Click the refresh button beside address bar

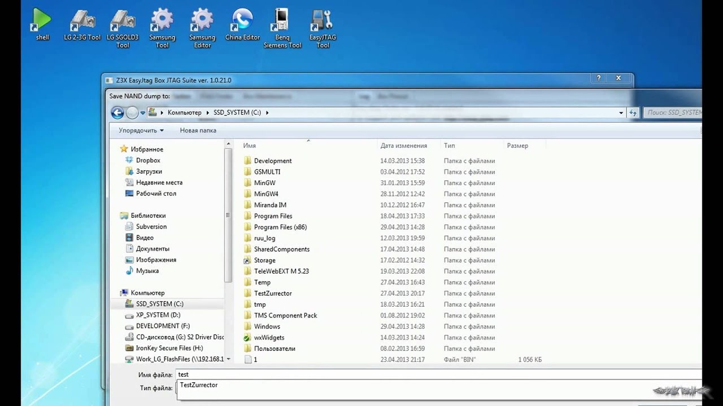(633, 113)
